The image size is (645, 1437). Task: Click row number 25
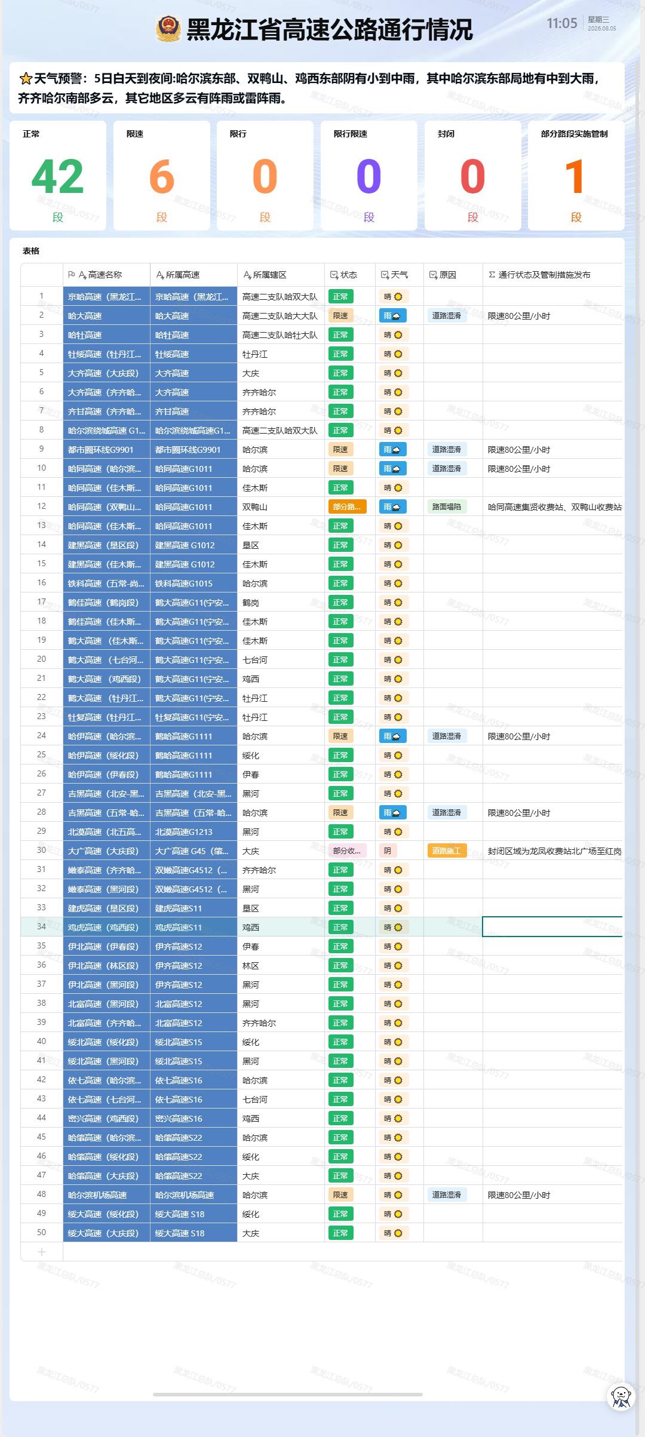click(x=41, y=754)
